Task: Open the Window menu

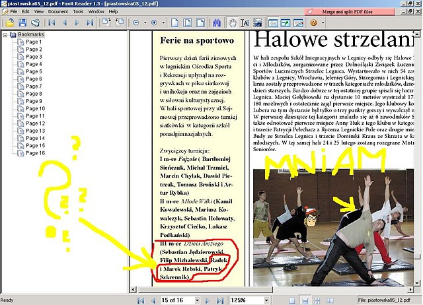Action: pos(96,12)
